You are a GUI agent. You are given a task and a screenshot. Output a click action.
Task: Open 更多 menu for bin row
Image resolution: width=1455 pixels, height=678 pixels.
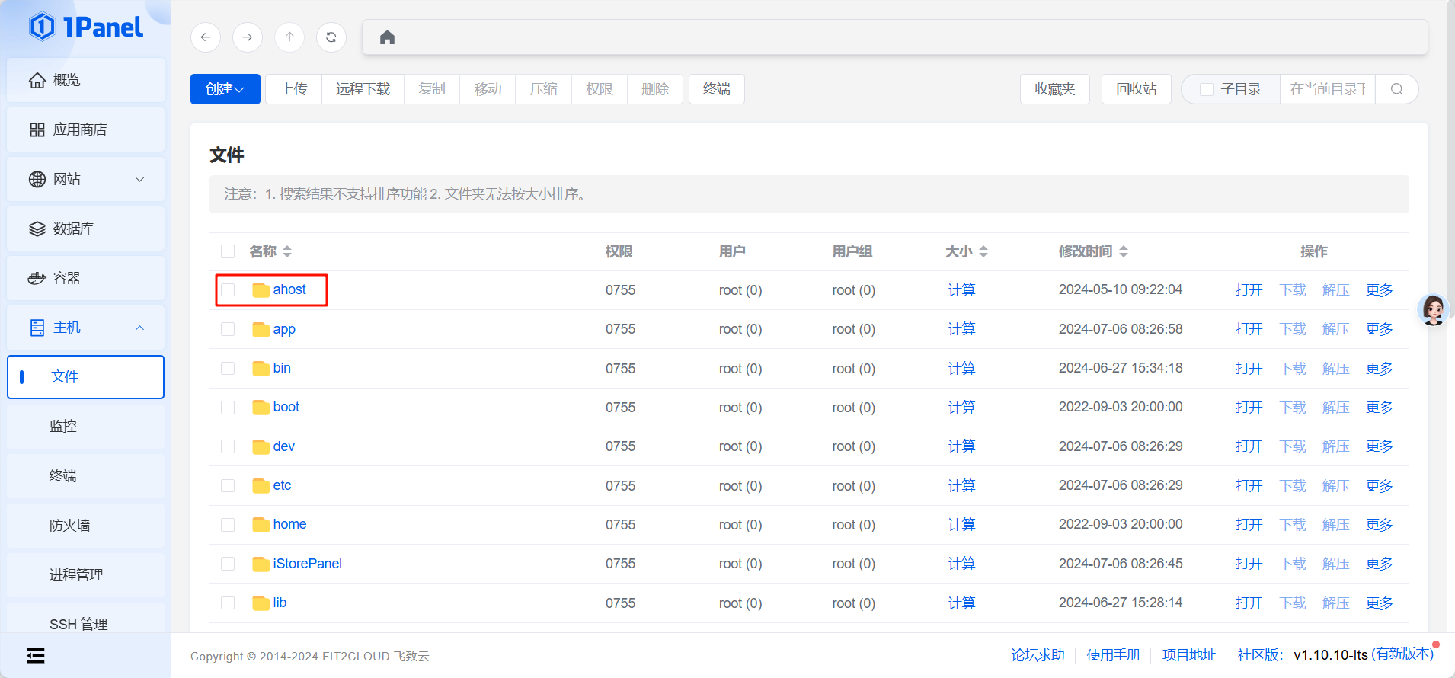tap(1379, 369)
